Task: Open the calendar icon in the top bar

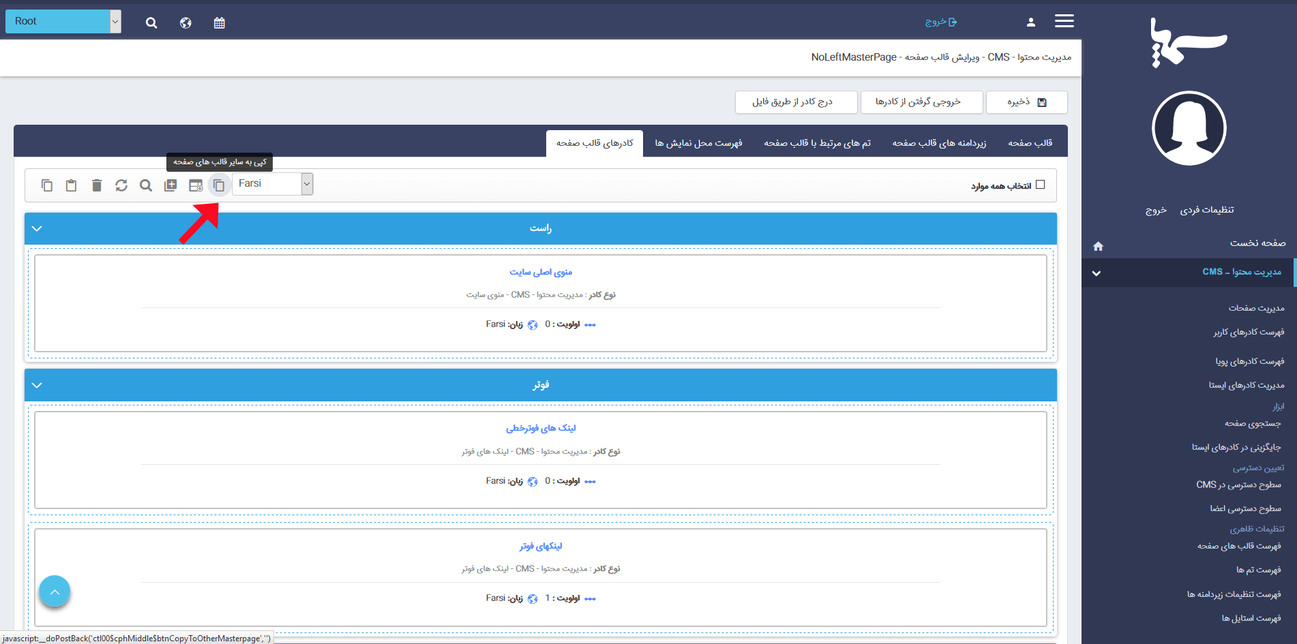Action: pyautogui.click(x=219, y=23)
